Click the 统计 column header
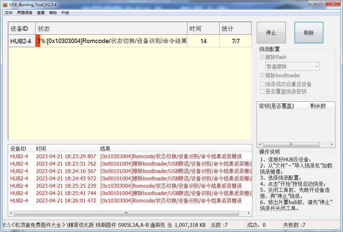Viewport: 343px width, 232px height. [235, 29]
